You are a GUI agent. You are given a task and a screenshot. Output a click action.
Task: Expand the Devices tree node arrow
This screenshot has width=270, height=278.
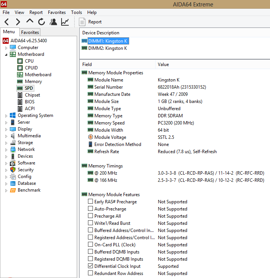point(6,157)
